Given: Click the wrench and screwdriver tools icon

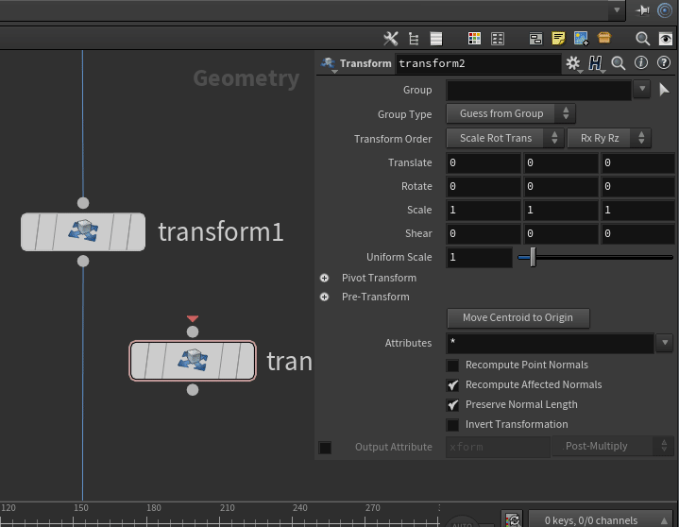Looking at the screenshot, I should click(x=391, y=39).
